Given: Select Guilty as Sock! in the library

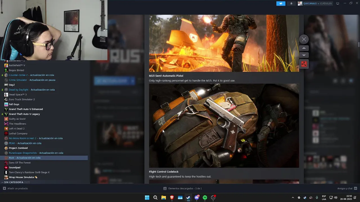Looking at the screenshot, I should pos(17,119).
